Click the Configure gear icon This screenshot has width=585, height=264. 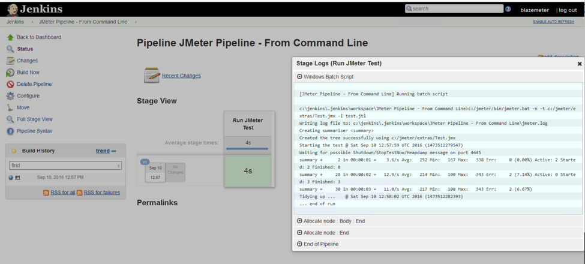[10, 96]
